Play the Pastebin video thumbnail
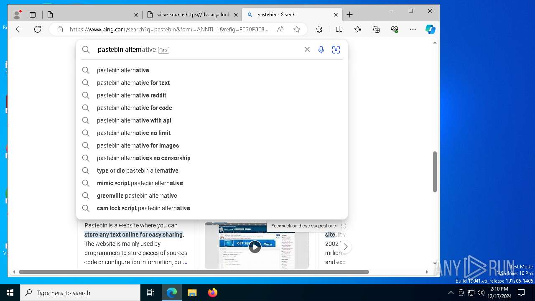 pos(255,247)
